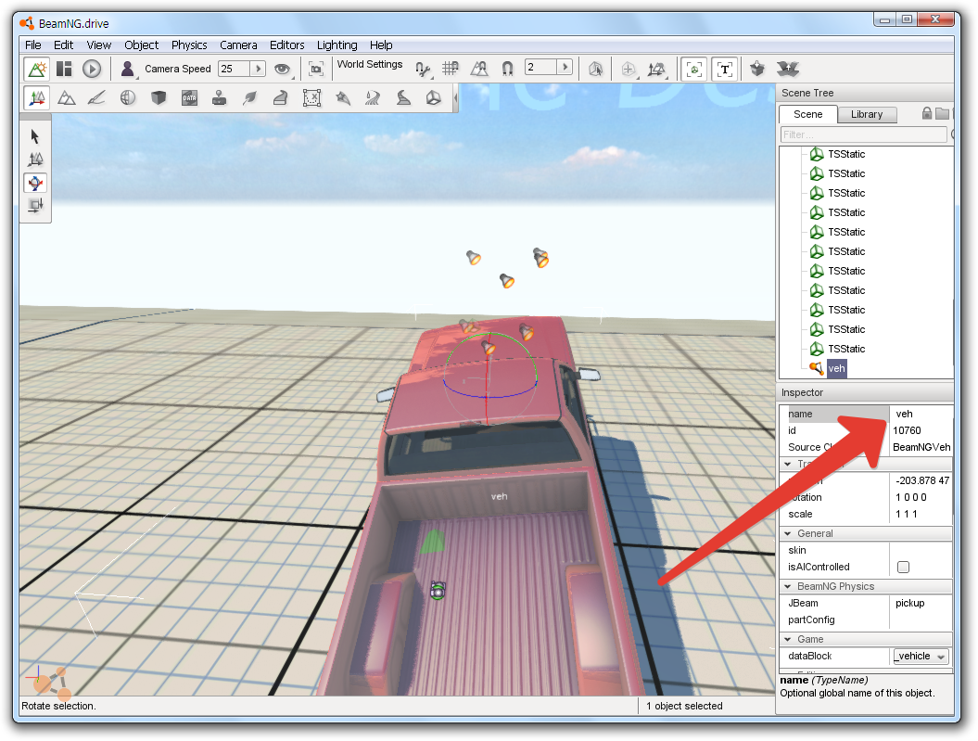Toggle object icons display button
This screenshot has height=741, width=978.
pyautogui.click(x=694, y=70)
